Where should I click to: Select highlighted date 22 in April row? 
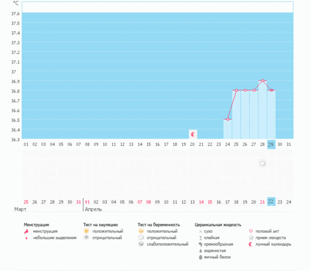[271, 201]
